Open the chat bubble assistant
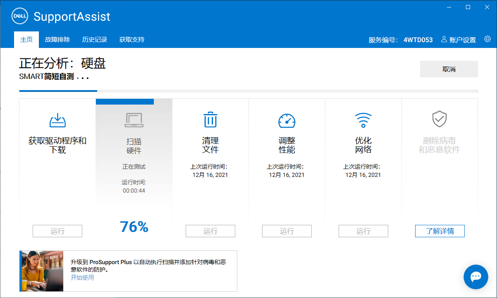Screen dimensions: 497x298 [x=476, y=277]
